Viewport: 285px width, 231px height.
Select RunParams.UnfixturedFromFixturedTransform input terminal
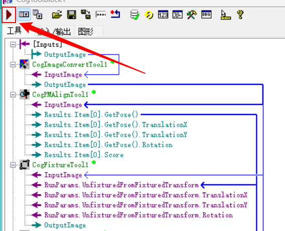click(121, 185)
